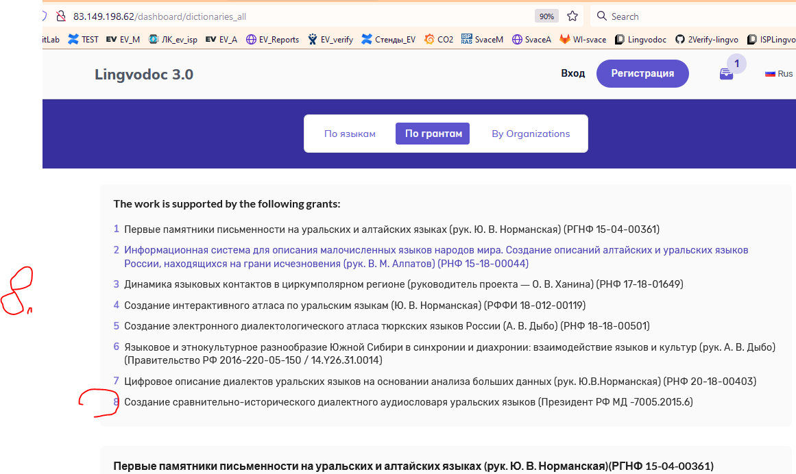Switch to the By Organizations tab

click(530, 134)
